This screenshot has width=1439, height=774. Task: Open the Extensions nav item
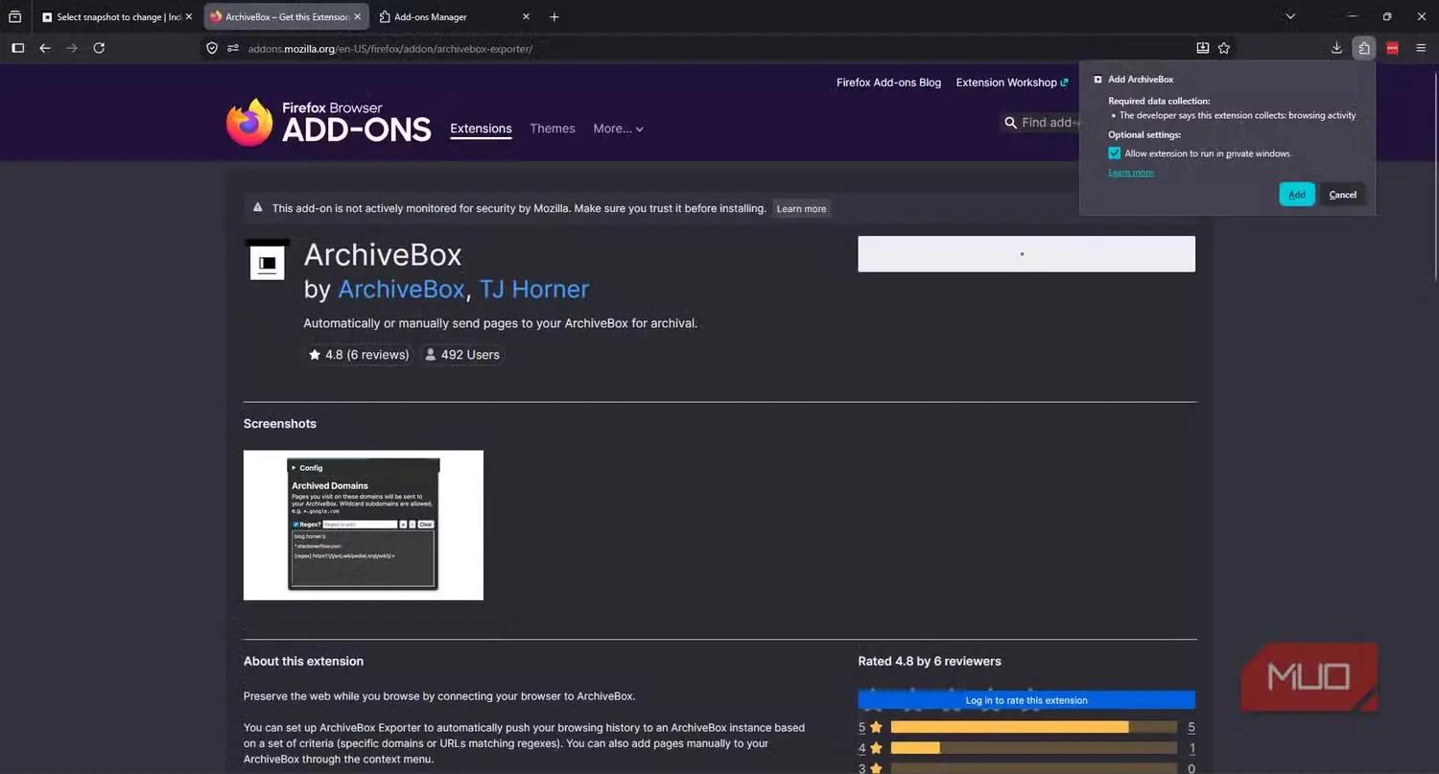pyautogui.click(x=481, y=129)
